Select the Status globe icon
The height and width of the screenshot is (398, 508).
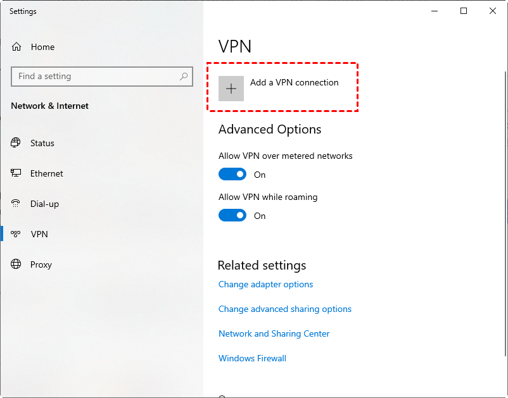pos(16,143)
